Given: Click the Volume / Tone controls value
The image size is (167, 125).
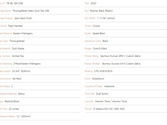Looking at the screenshot, I should [x=111, y=101].
